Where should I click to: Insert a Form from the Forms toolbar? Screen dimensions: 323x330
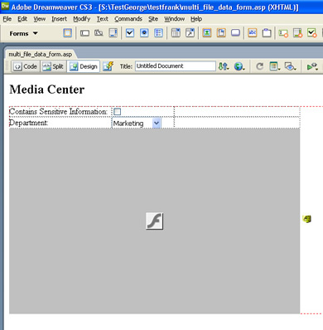point(67,33)
